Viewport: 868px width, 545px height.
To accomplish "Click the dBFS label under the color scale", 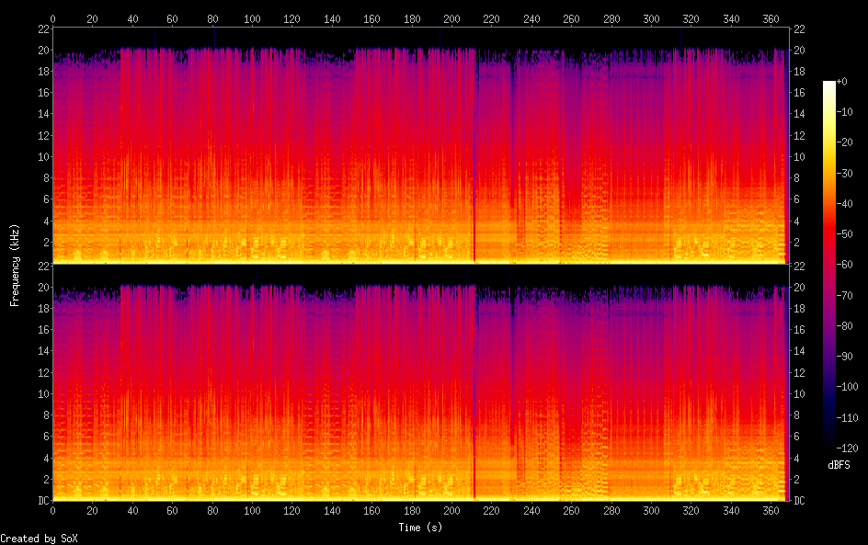I will click(x=839, y=465).
